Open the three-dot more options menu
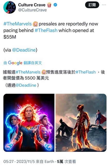 pyautogui.click(x=104, y=5)
